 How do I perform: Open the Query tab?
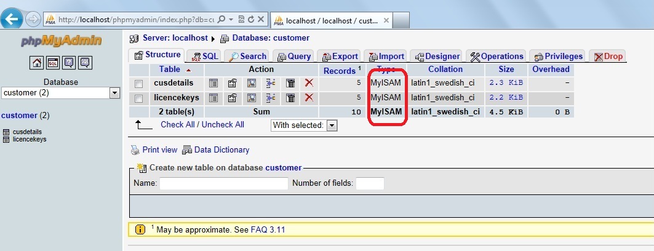(294, 56)
